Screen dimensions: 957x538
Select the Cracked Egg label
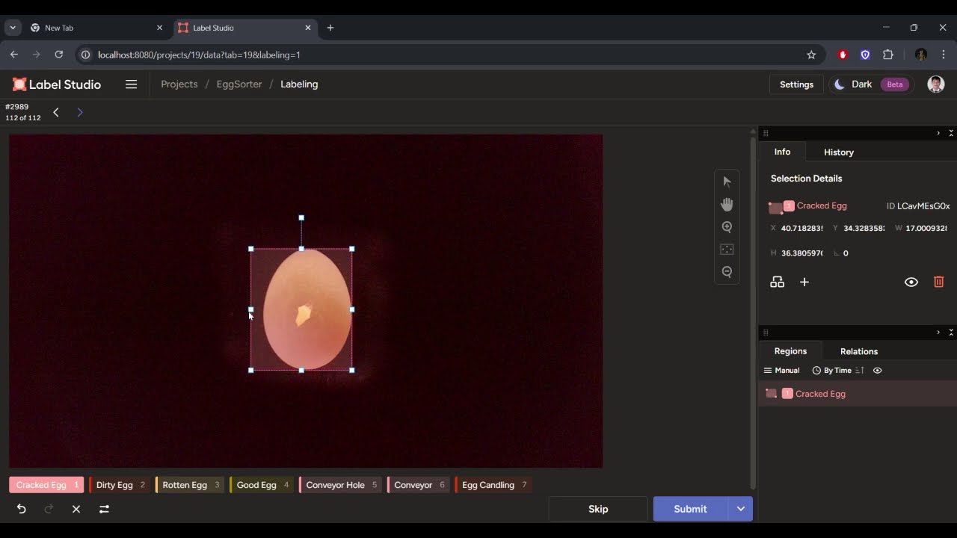46,485
